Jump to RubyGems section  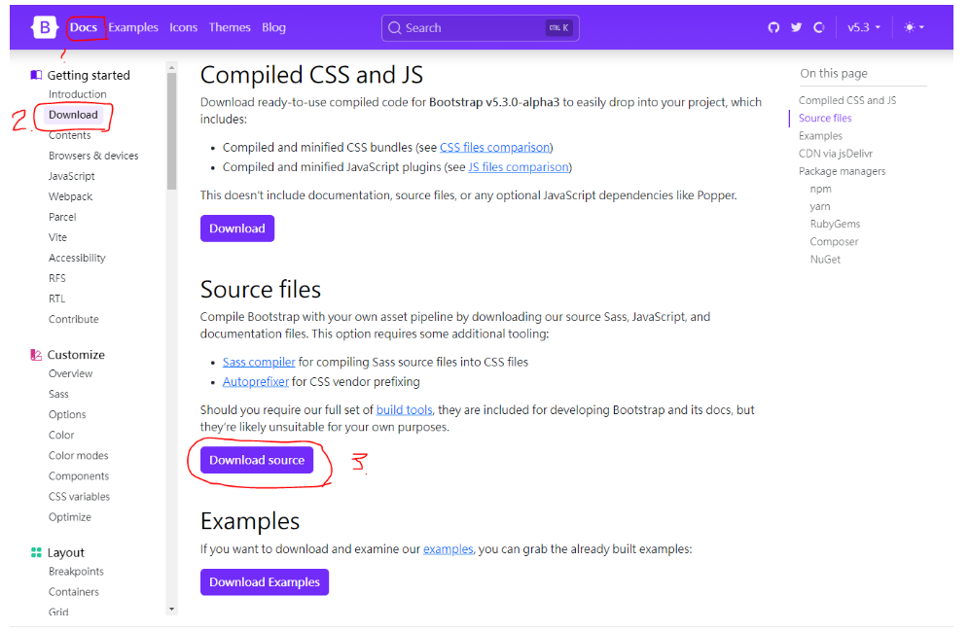835,224
